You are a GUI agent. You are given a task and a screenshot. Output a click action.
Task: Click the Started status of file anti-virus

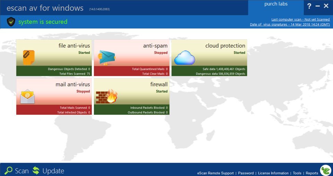[84, 53]
